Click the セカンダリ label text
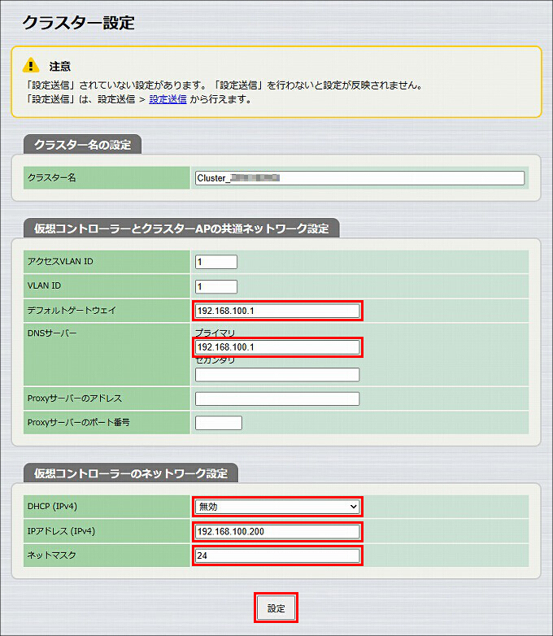The image size is (553, 636). click(x=215, y=360)
